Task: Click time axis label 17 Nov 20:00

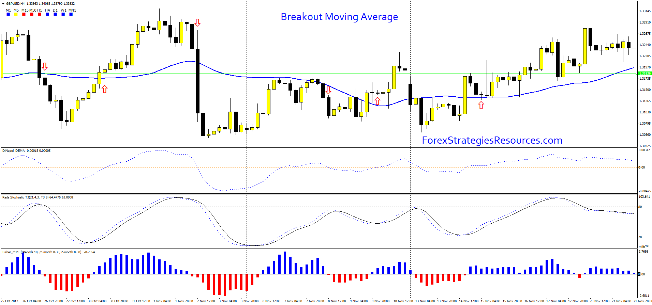Action: click(x=578, y=301)
